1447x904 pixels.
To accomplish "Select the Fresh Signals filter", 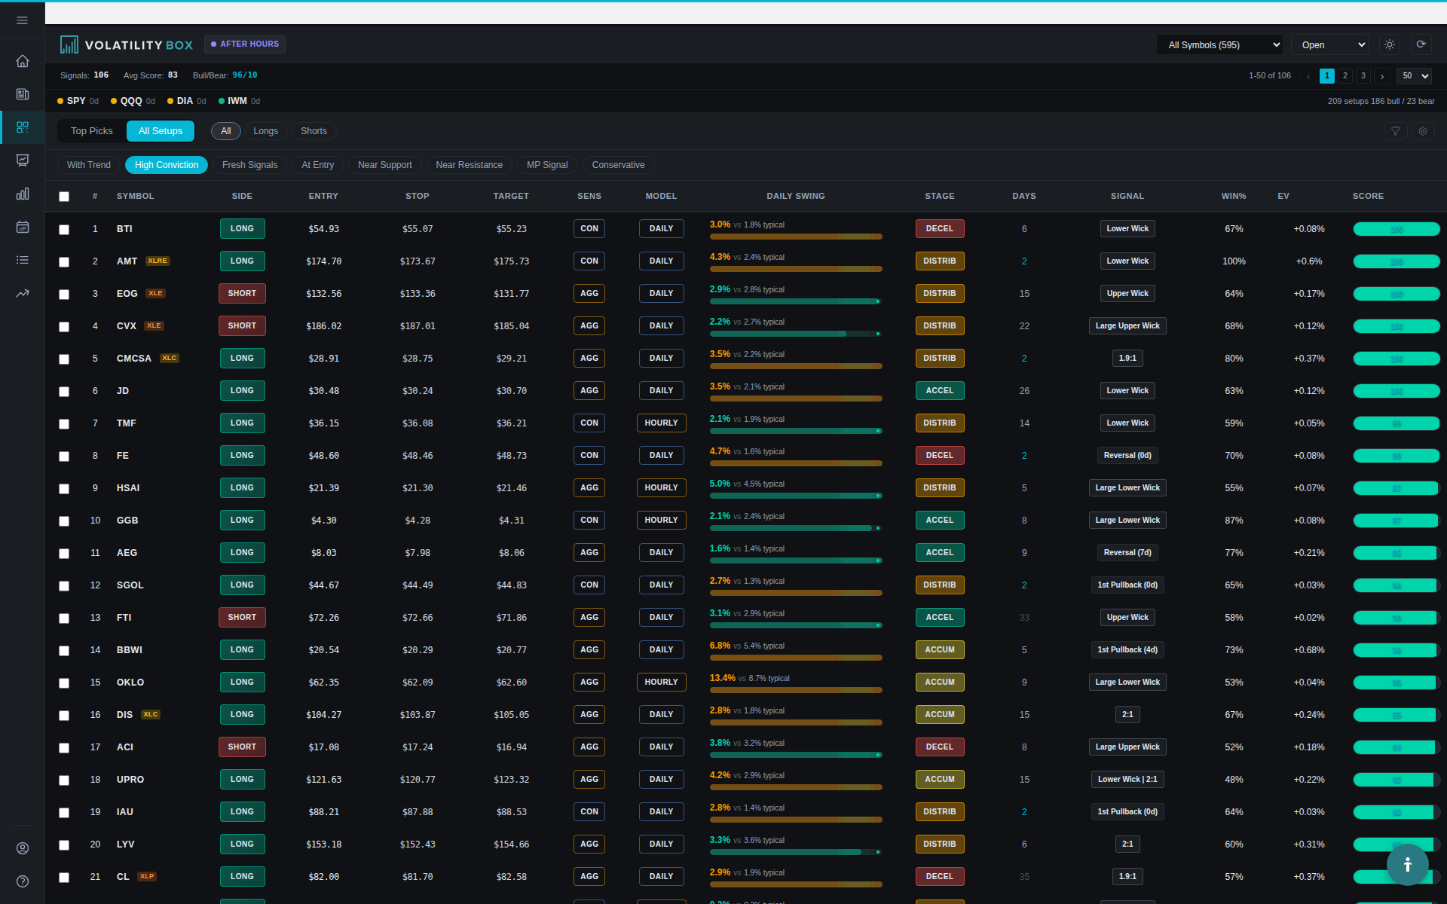I will (249, 165).
